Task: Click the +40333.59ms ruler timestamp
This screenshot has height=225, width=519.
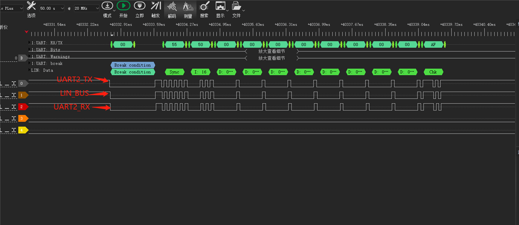Action: click(154, 25)
